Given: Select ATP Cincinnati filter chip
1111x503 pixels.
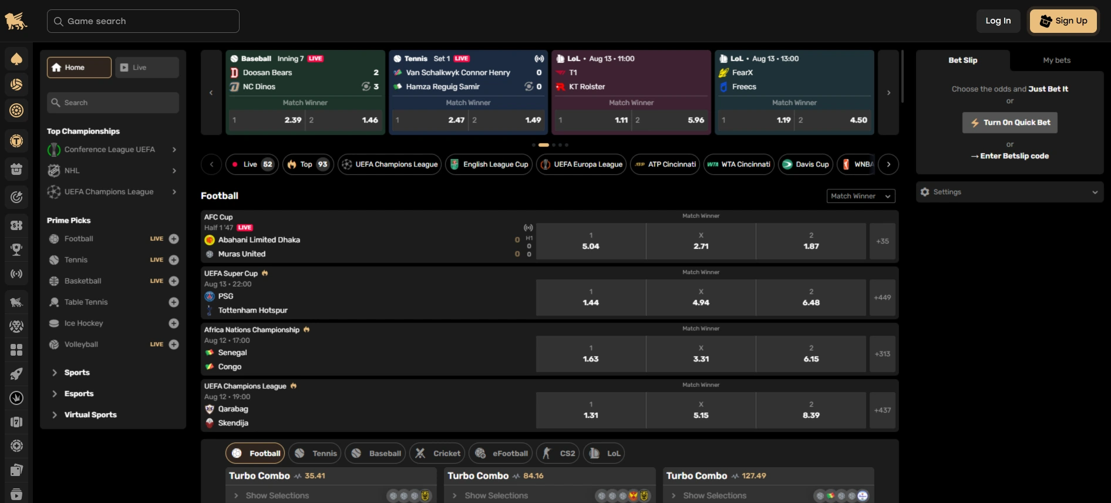Looking at the screenshot, I should pos(665,164).
